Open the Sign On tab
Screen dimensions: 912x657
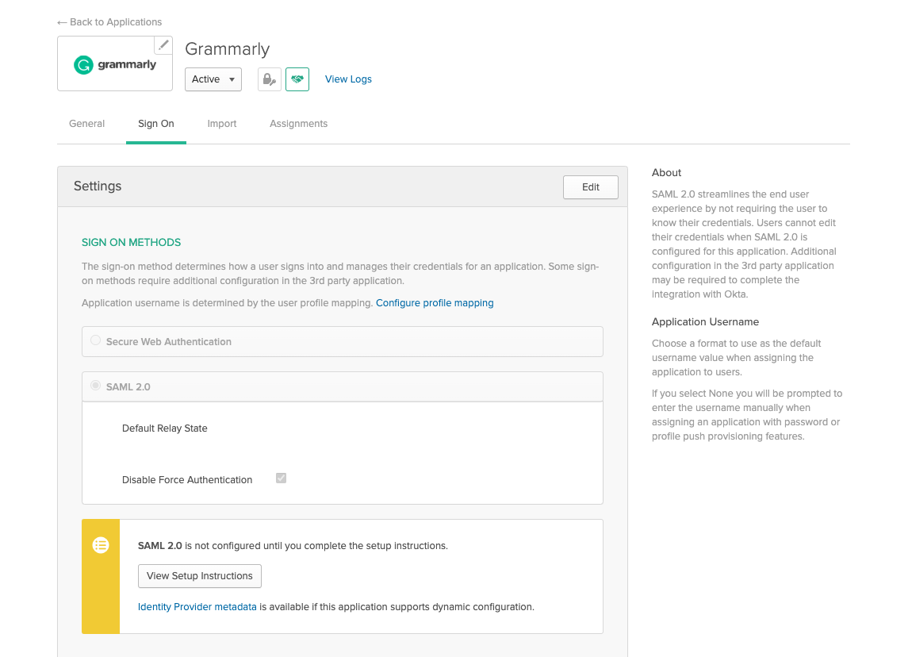156,124
